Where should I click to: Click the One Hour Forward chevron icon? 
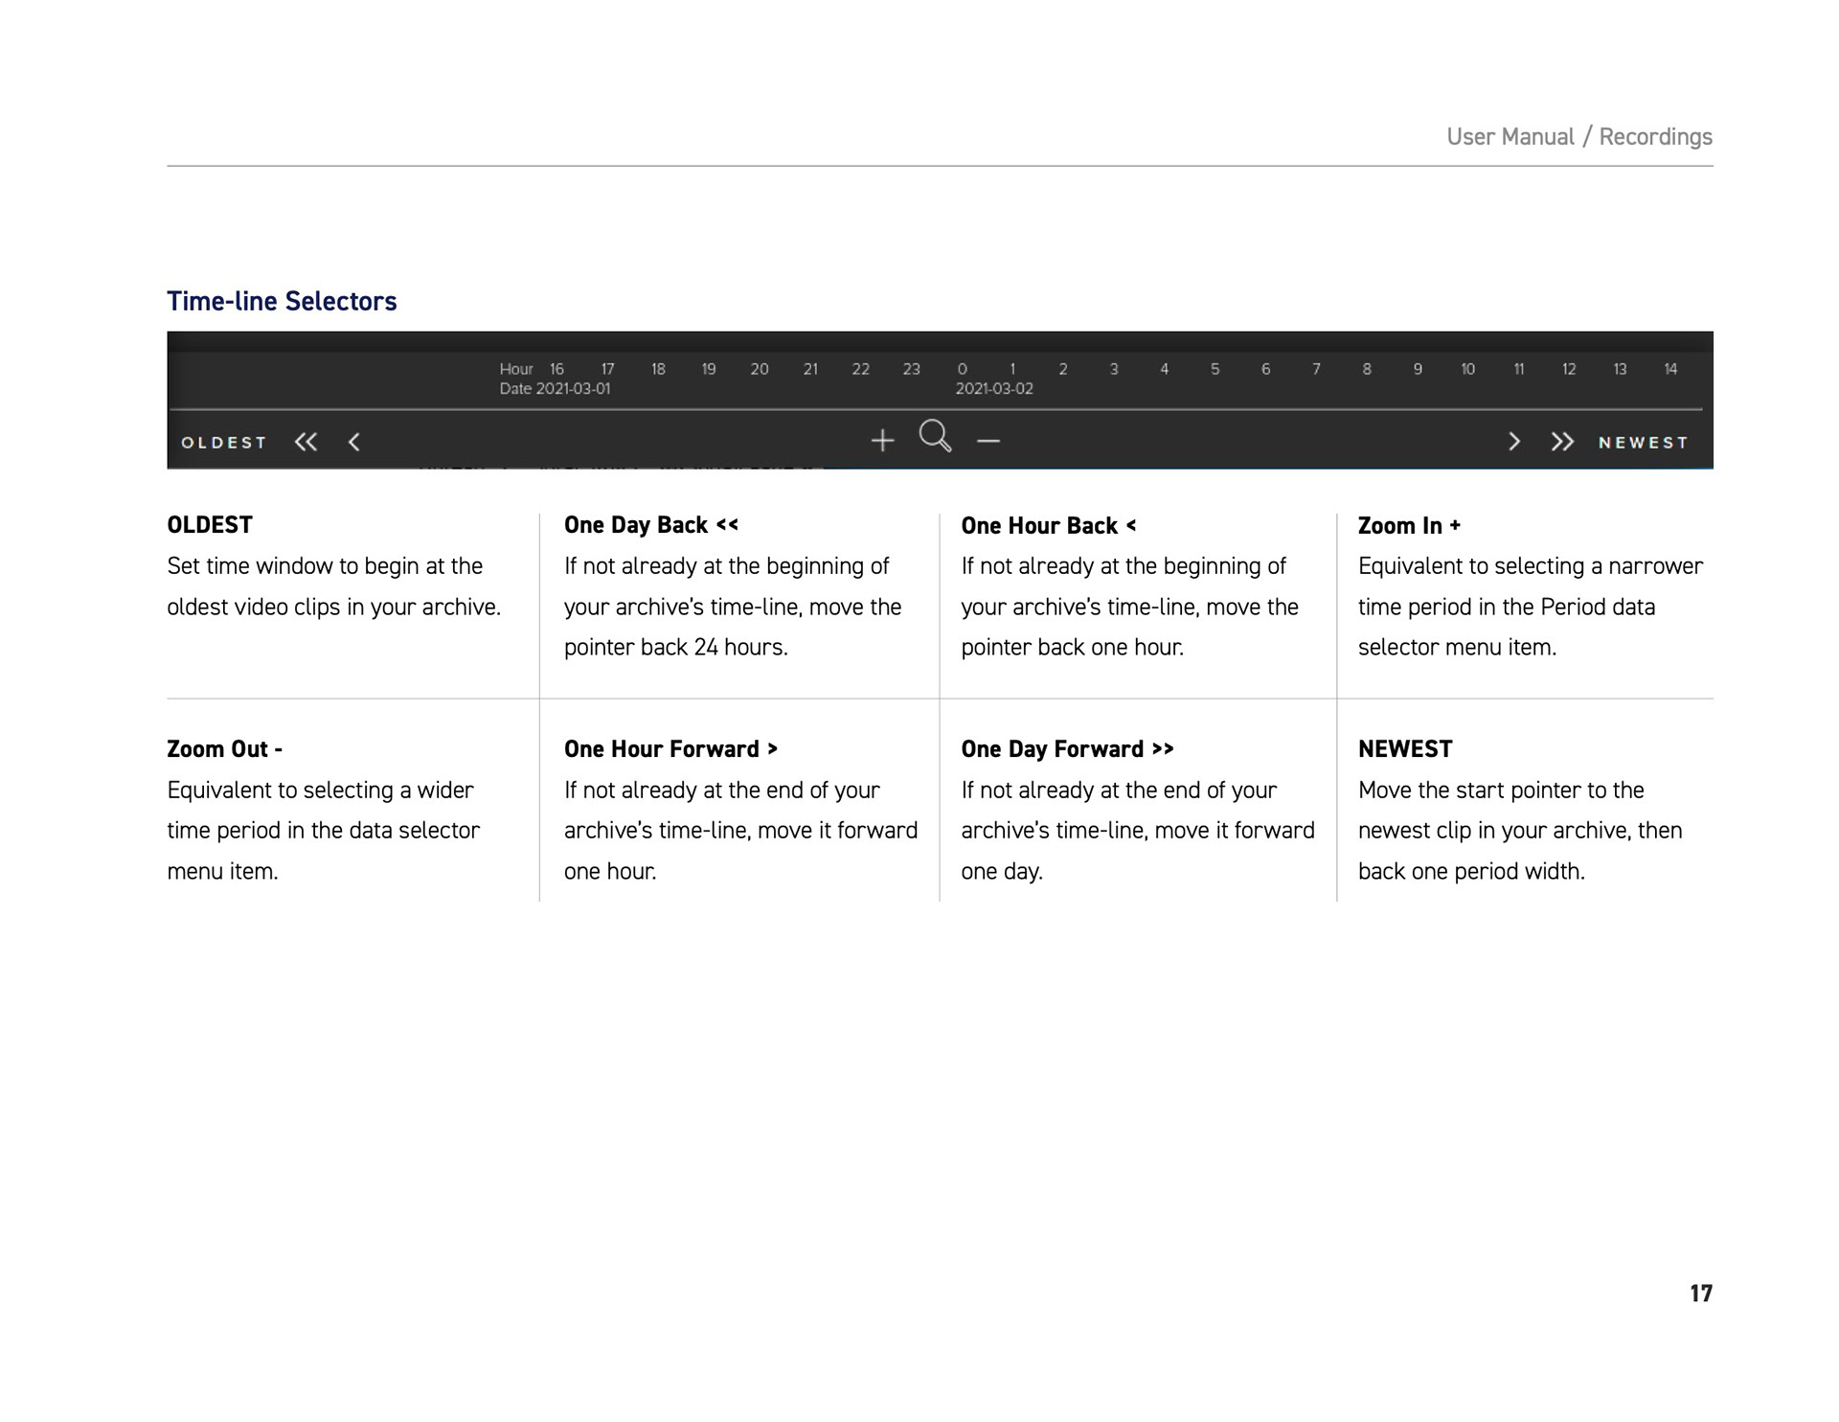(1514, 442)
